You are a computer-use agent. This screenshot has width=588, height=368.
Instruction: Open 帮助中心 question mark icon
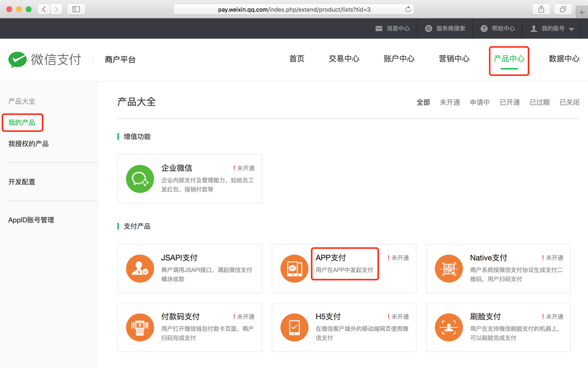(484, 28)
